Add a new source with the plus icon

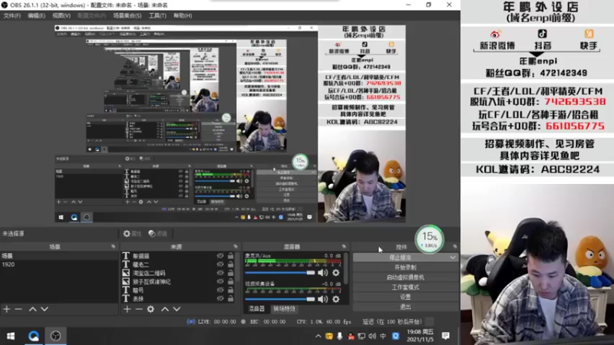(127, 309)
